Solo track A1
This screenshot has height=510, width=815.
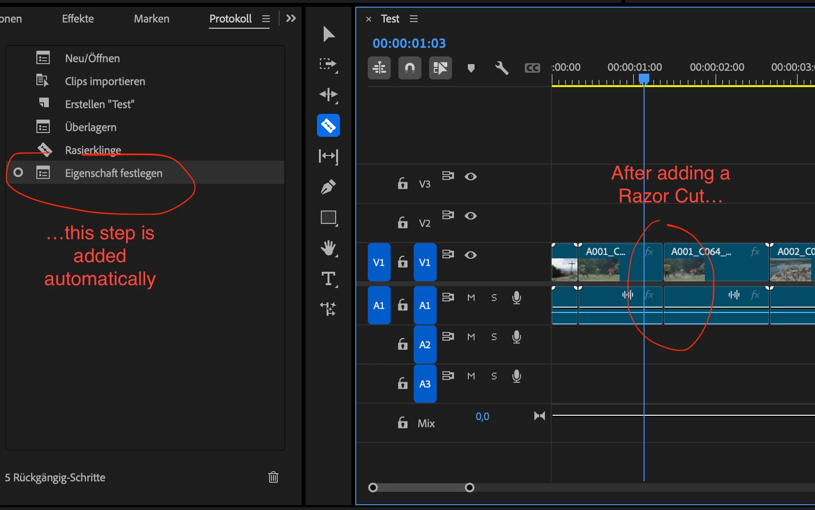tap(494, 298)
